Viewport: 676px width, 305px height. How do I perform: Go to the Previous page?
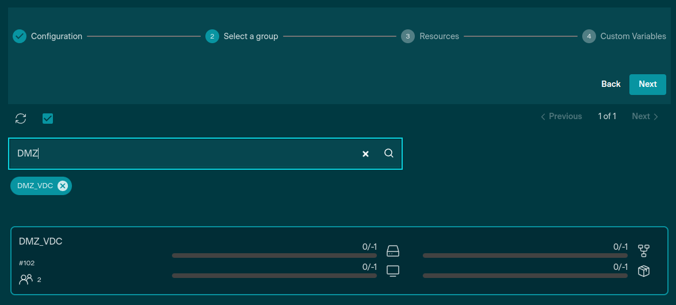pyautogui.click(x=561, y=116)
